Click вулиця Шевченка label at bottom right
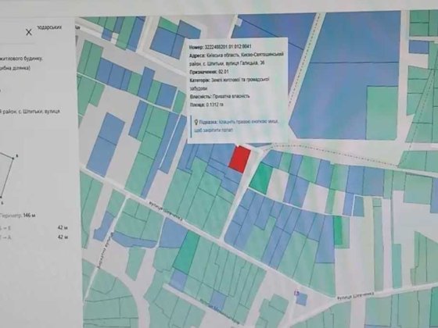 tap(355, 296)
